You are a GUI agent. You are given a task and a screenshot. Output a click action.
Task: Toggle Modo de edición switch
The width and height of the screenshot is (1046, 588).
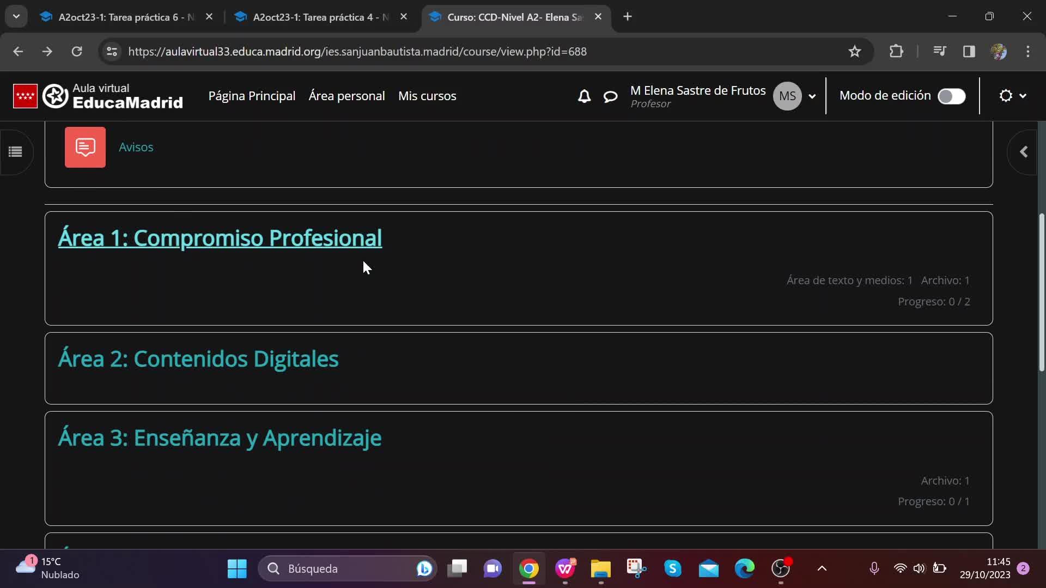coord(951,96)
